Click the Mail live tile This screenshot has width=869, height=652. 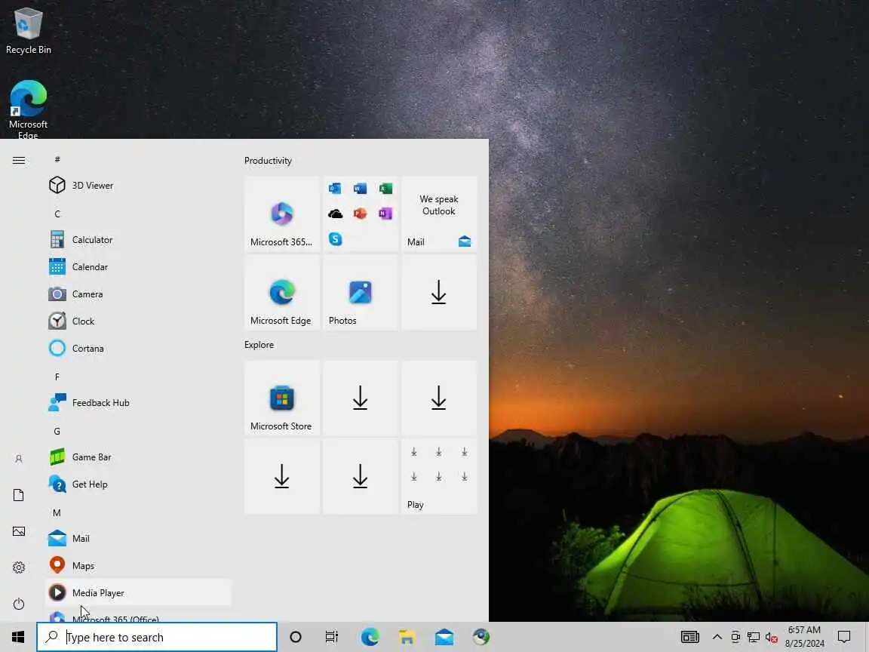pyautogui.click(x=439, y=214)
